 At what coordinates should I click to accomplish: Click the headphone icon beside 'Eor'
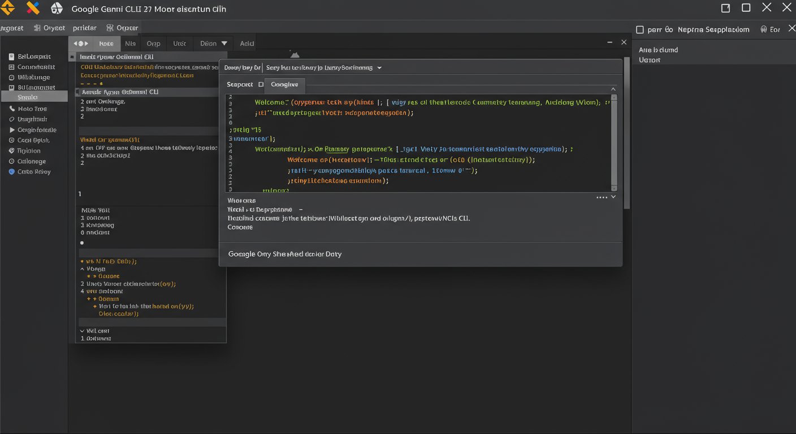[x=763, y=29]
